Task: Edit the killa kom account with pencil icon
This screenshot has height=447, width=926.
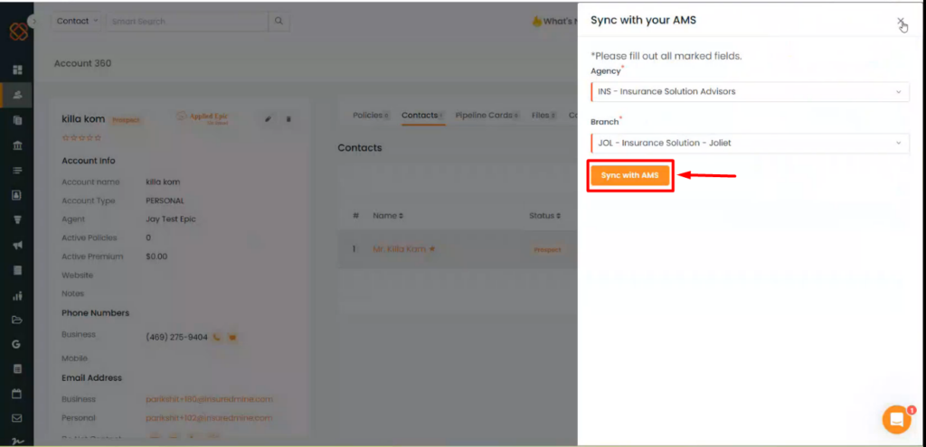Action: [x=268, y=119]
